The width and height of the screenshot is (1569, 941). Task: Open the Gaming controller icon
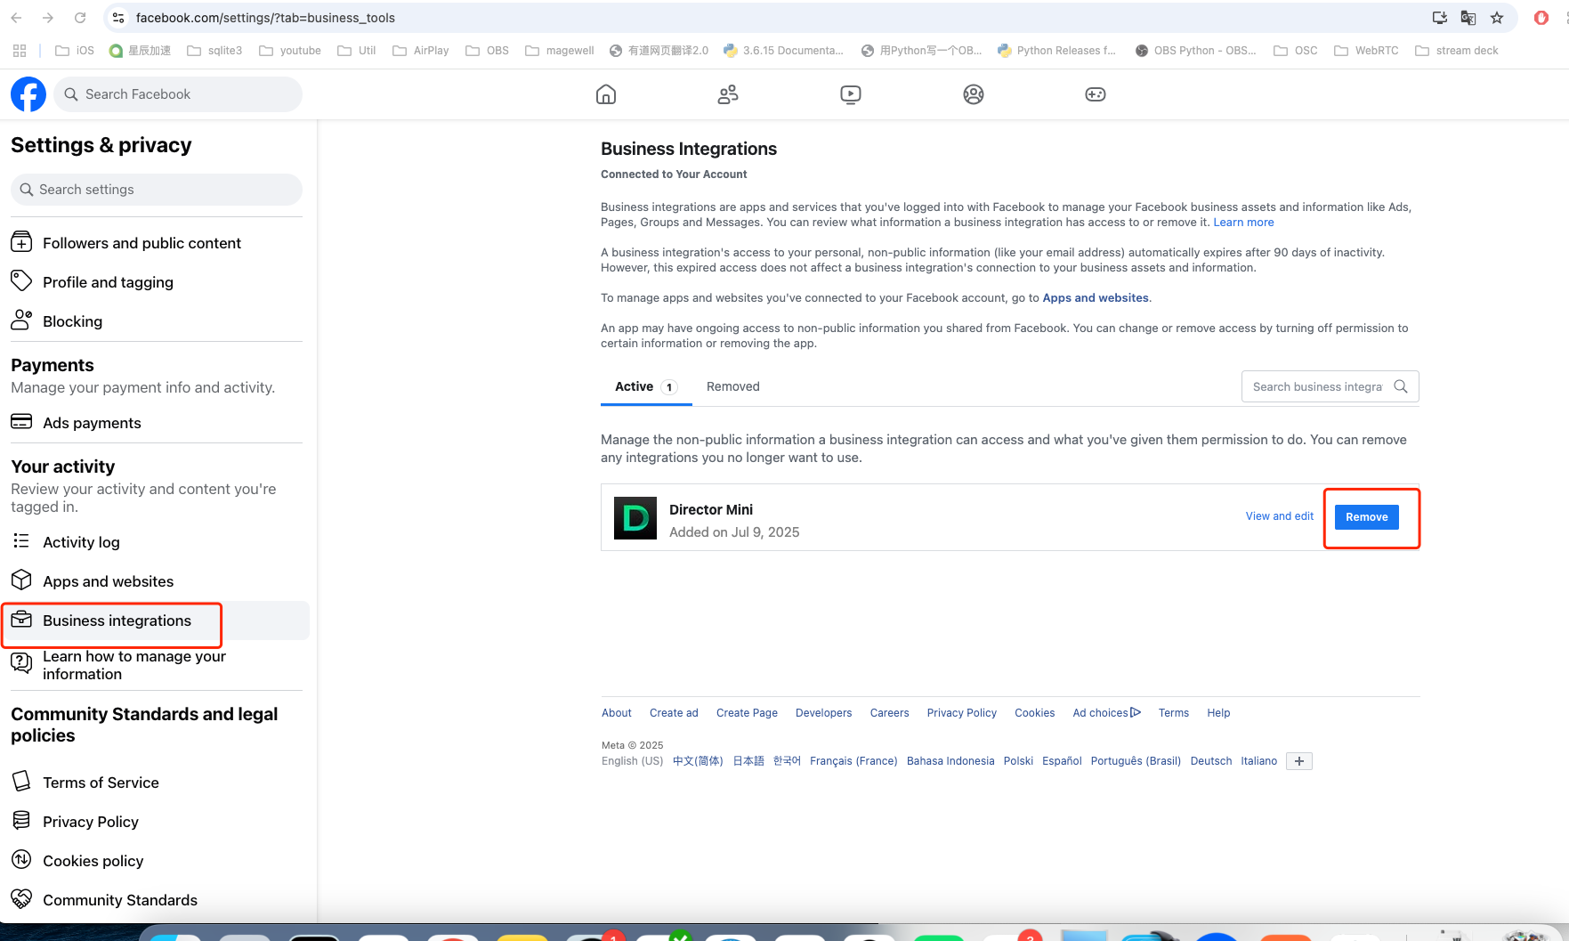1096,94
